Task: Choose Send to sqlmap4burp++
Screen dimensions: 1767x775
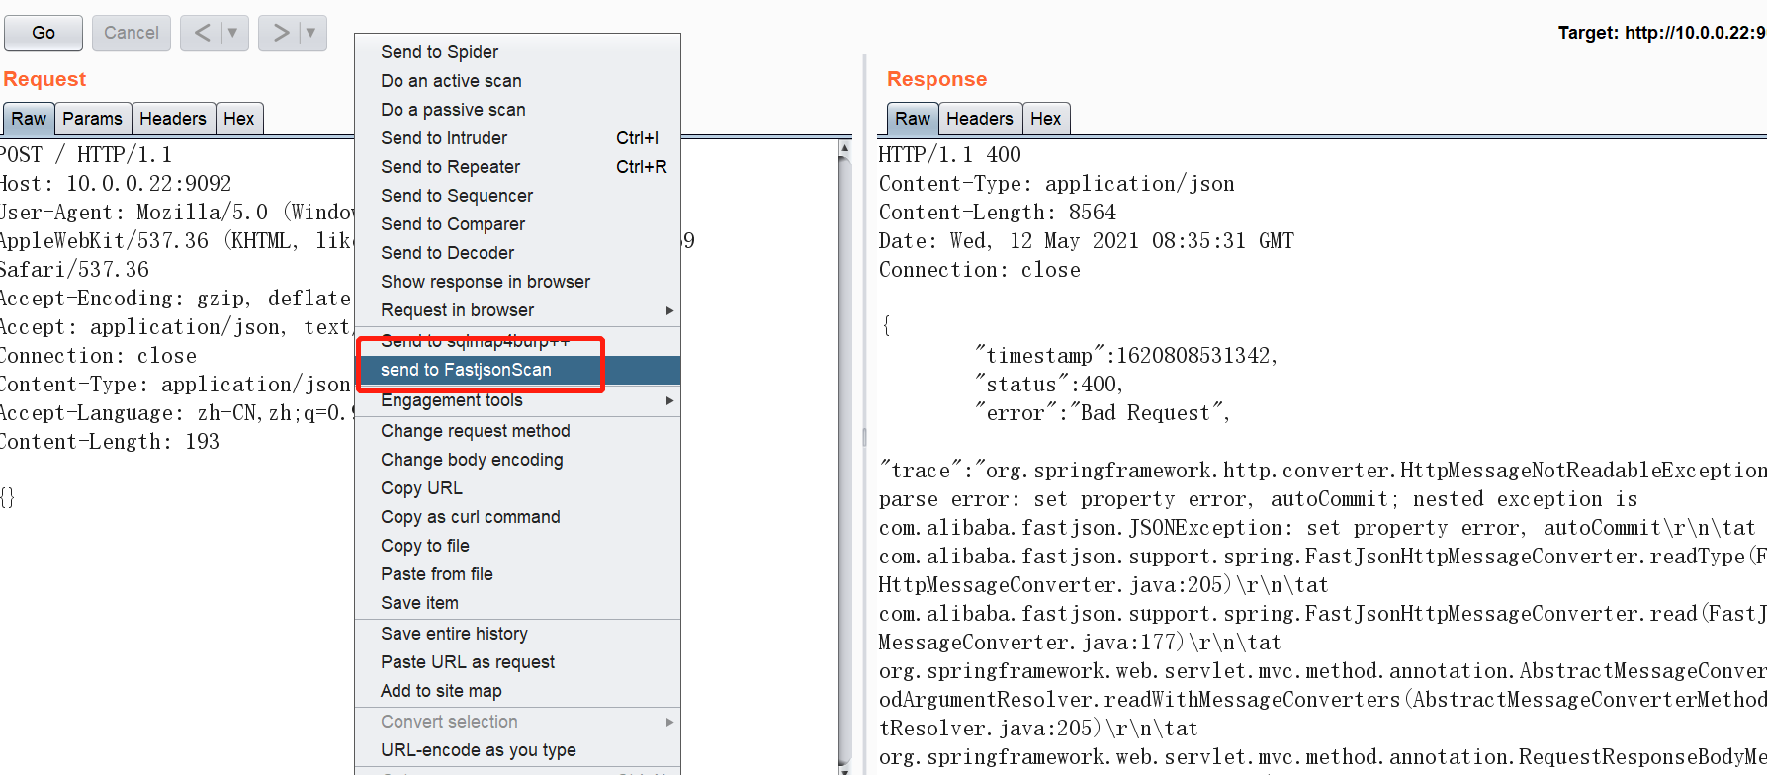Action: click(517, 342)
